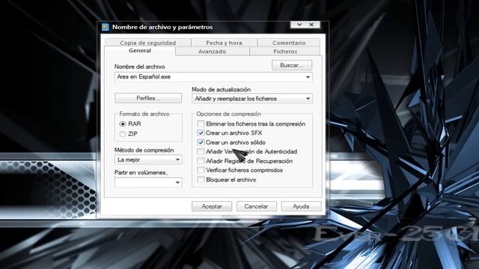Click the chevron button in title bar
This screenshot has height=269, width=479.
pyautogui.click(x=299, y=25)
